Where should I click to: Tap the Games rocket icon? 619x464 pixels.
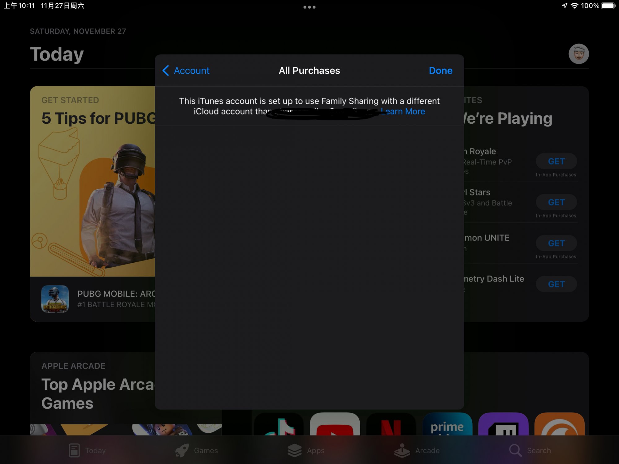(182, 450)
